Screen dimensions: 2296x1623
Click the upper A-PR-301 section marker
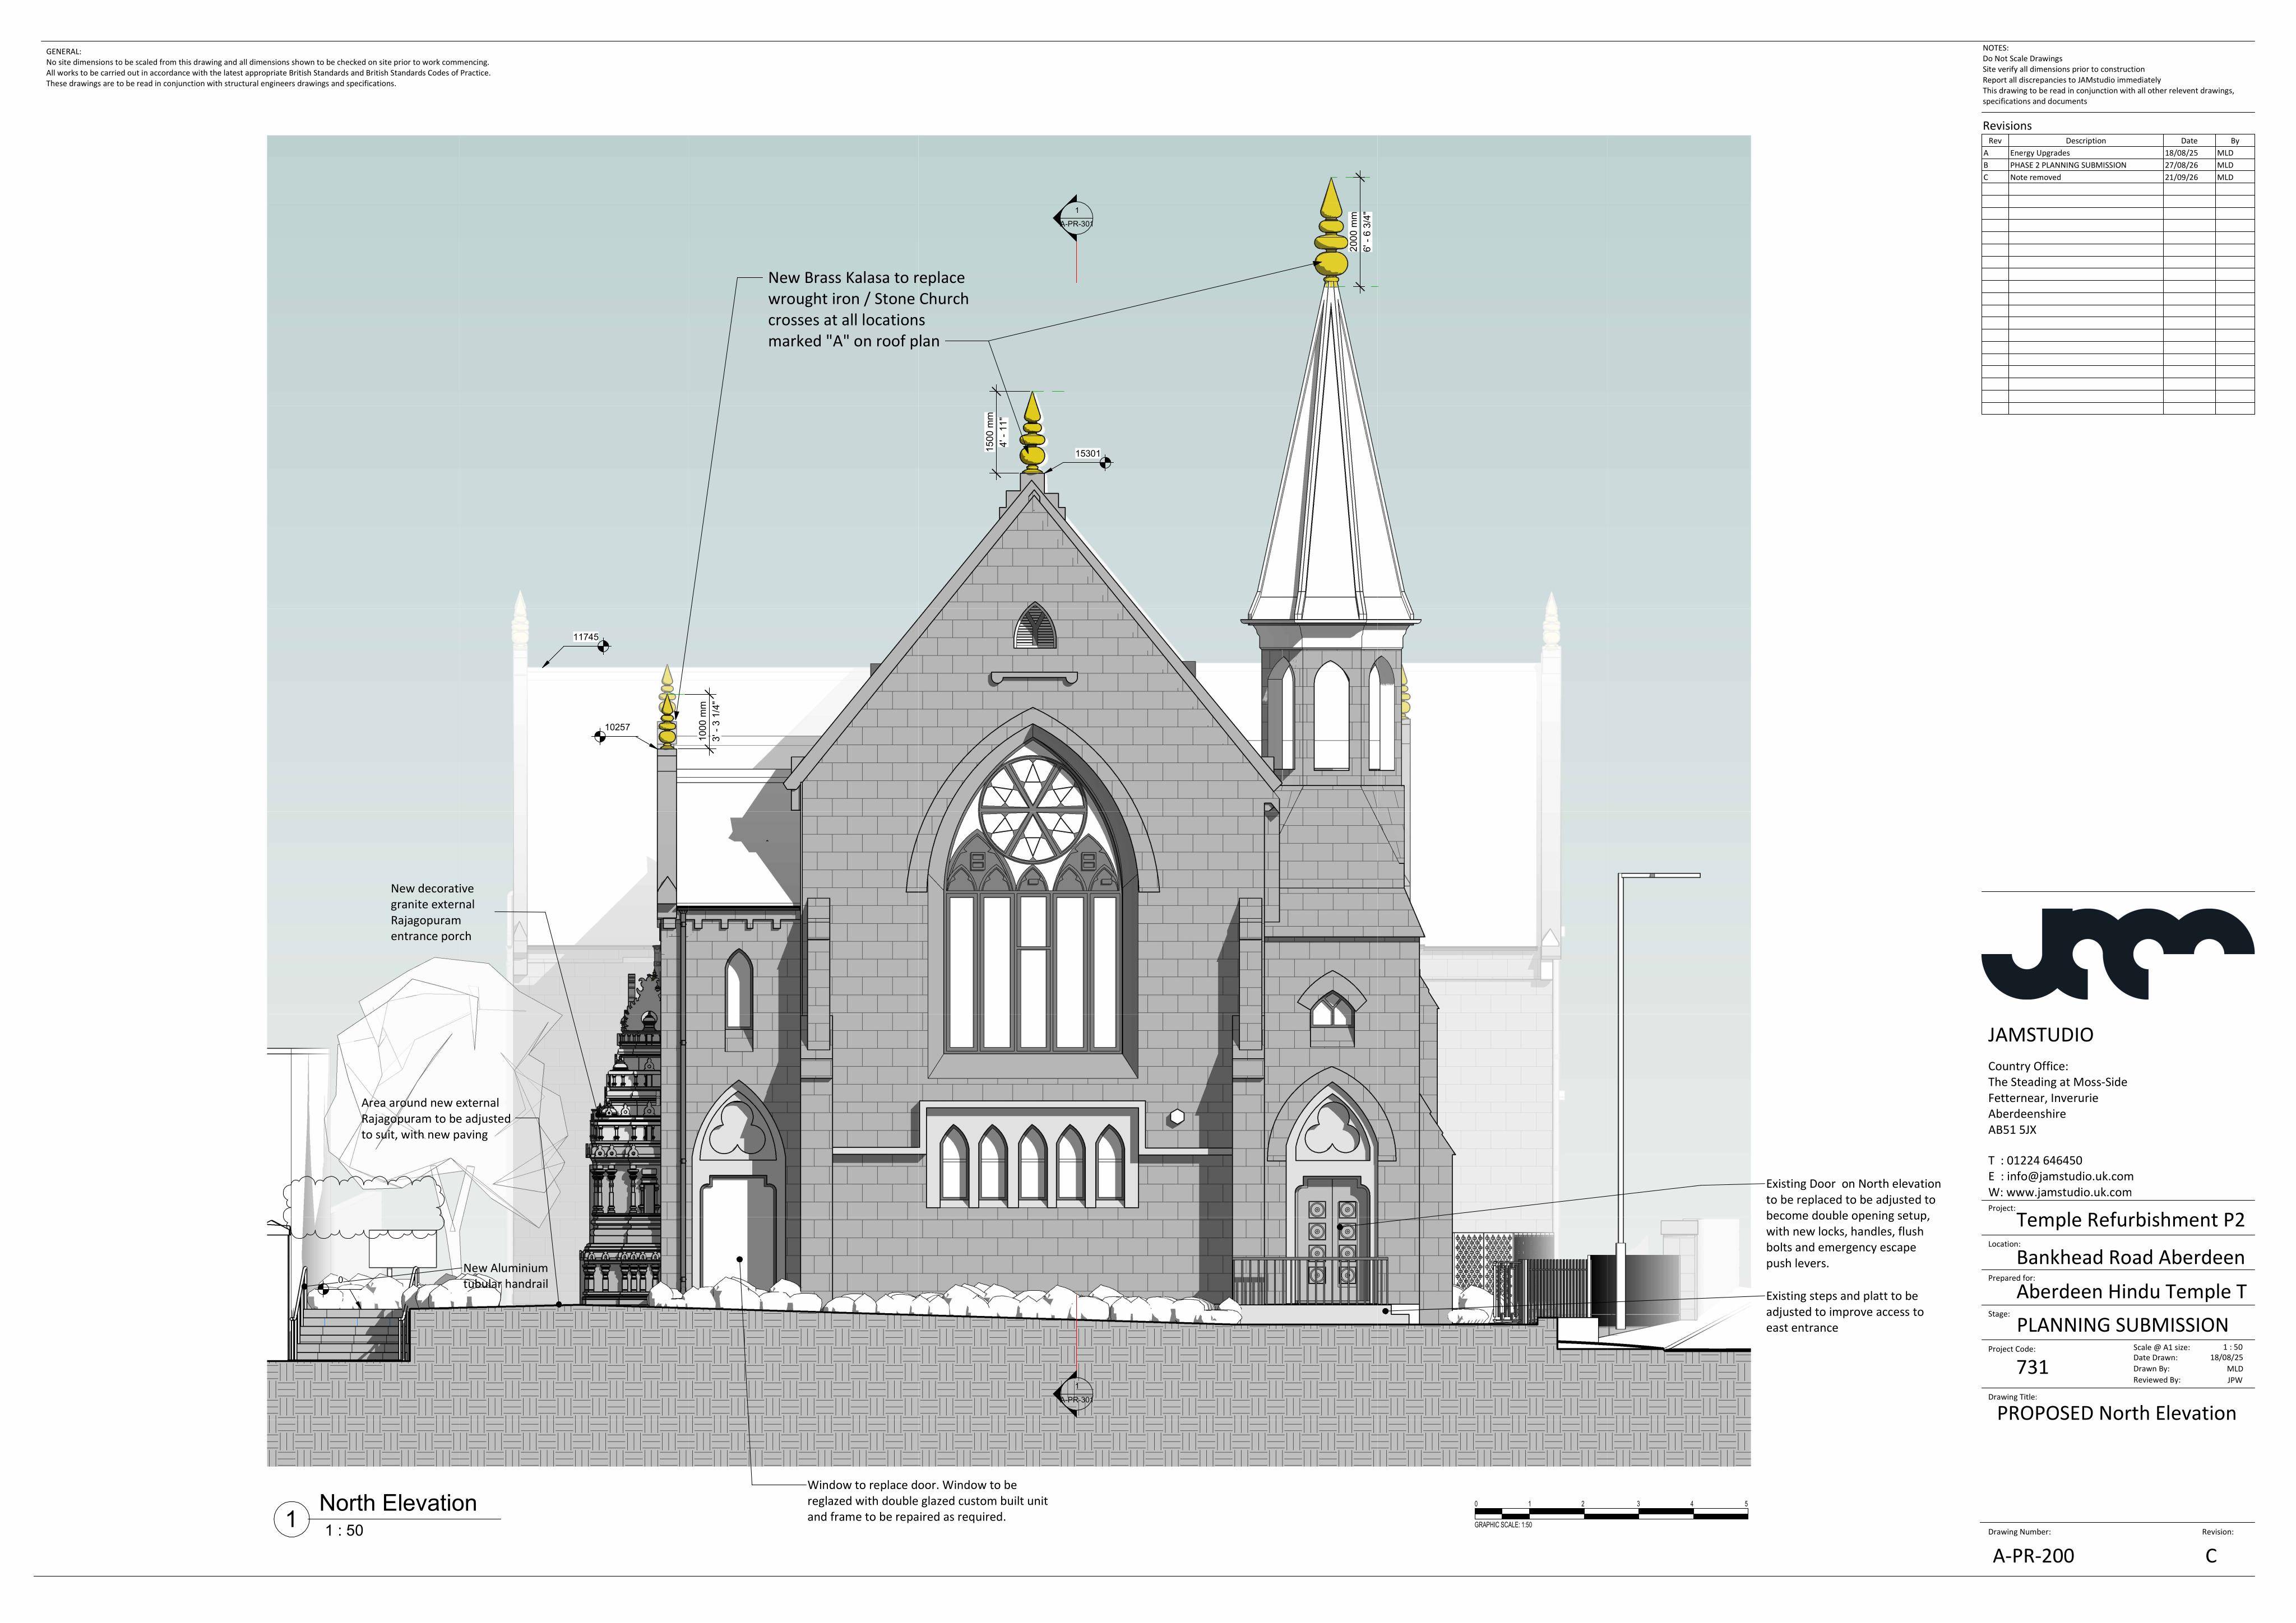click(x=1073, y=219)
